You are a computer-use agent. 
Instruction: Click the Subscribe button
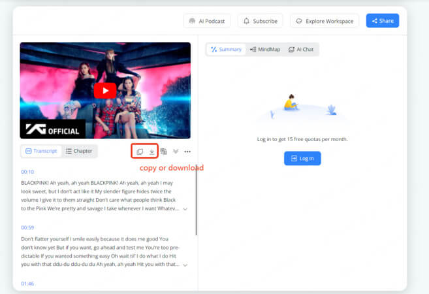260,21
